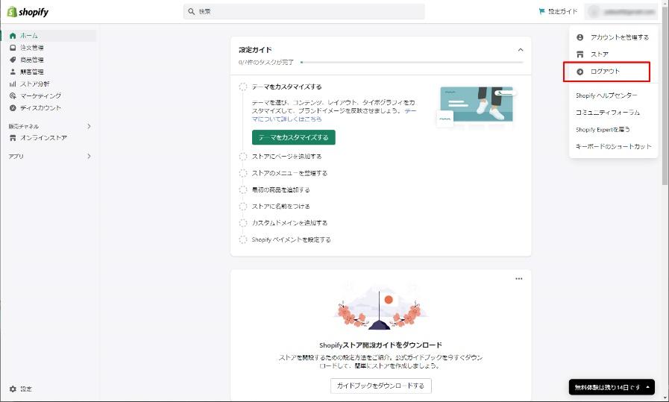Screen dimensions: 669x402
Task: Open the ストアにページを追加する task
Action: coord(286,157)
